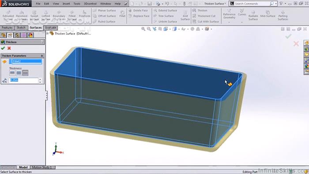Switch to the Evaluate tab
The height and width of the screenshot is (174, 309).
coord(51,27)
